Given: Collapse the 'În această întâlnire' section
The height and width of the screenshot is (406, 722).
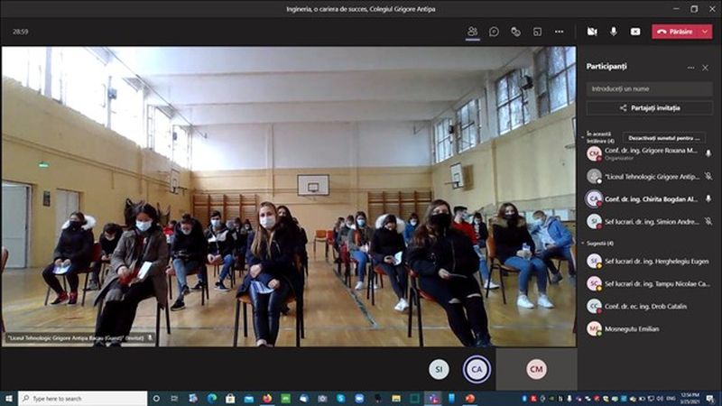Looking at the screenshot, I should [583, 136].
